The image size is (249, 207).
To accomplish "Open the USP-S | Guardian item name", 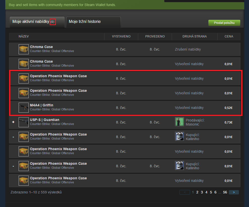I will click(45, 120).
